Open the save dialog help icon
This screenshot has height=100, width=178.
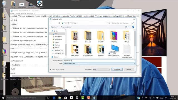[x=133, y=27]
